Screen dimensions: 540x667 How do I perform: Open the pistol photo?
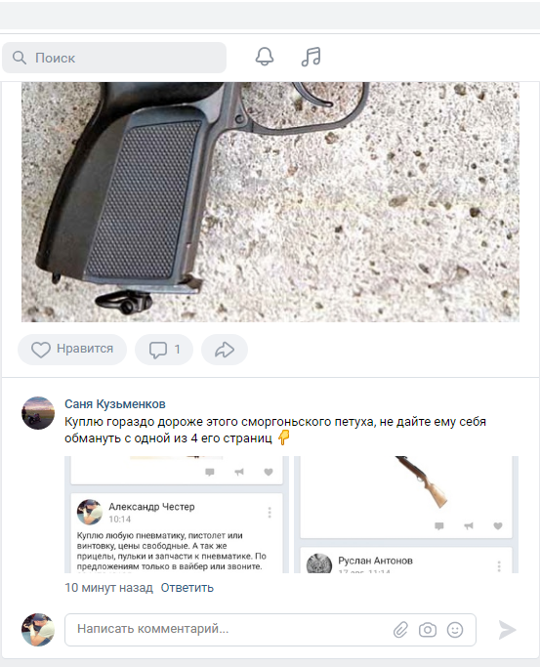point(270,202)
